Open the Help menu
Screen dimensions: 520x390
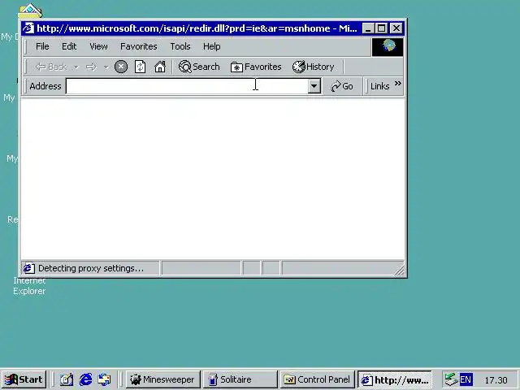click(x=211, y=47)
